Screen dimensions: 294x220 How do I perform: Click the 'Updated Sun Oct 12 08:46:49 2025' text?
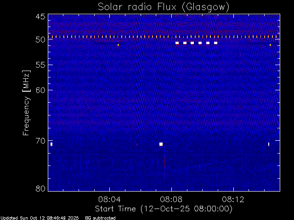point(40,218)
